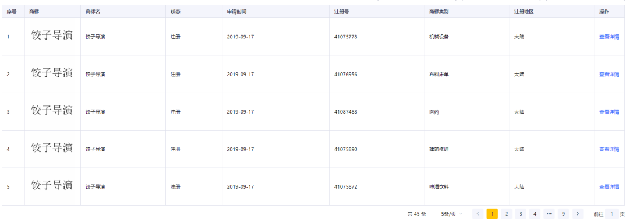Click the go-to page number input
629x222 pixels.
612,214
